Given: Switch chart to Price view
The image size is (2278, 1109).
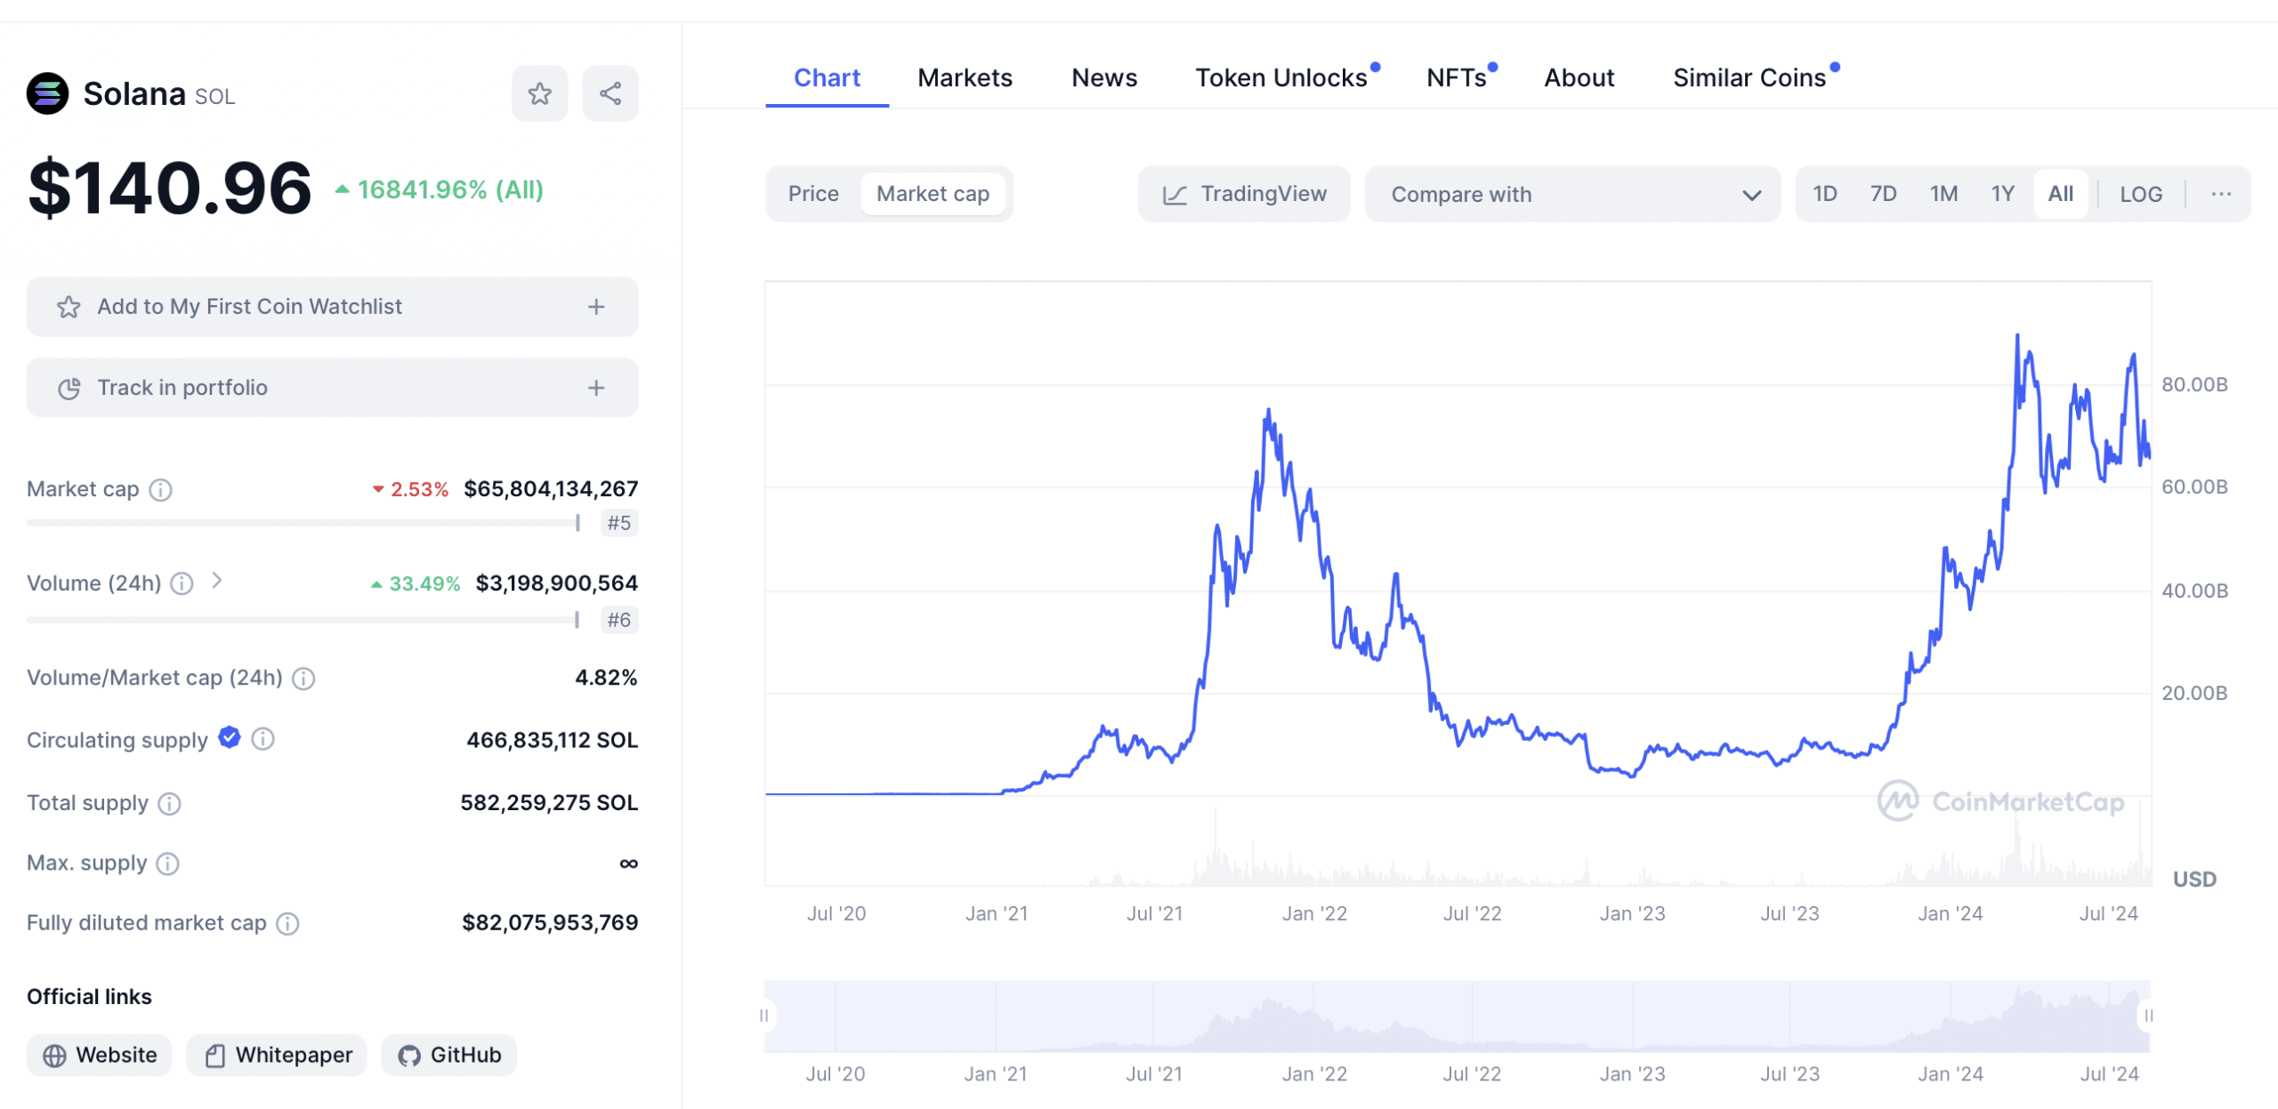Looking at the screenshot, I should pos(813,194).
